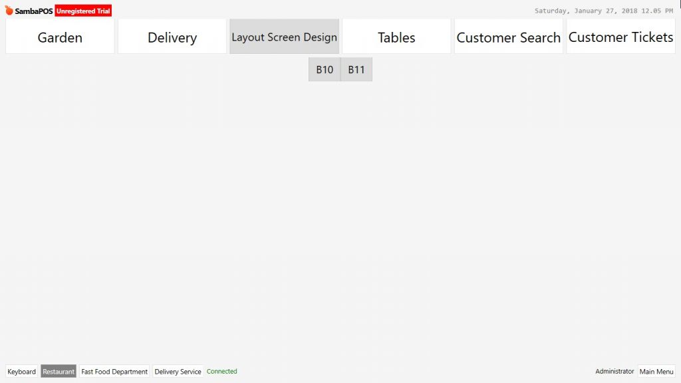This screenshot has height=383, width=681.
Task: Return to the Main Menu
Action: point(656,371)
